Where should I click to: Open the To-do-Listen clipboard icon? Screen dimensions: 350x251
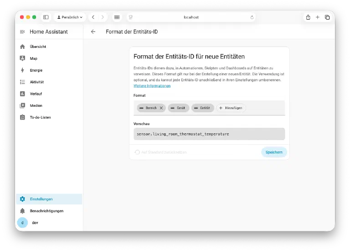click(x=22, y=117)
